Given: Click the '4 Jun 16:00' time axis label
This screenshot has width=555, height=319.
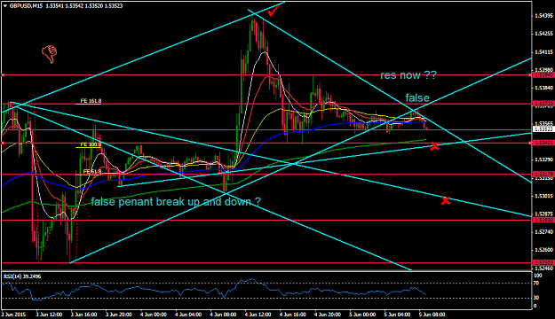Looking at the screenshot, I should click(x=293, y=315).
